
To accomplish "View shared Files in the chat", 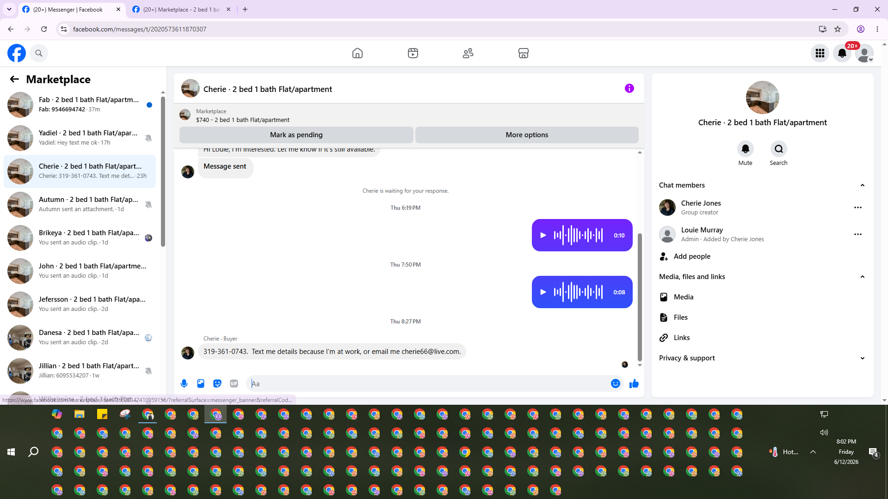I will [x=763, y=317].
